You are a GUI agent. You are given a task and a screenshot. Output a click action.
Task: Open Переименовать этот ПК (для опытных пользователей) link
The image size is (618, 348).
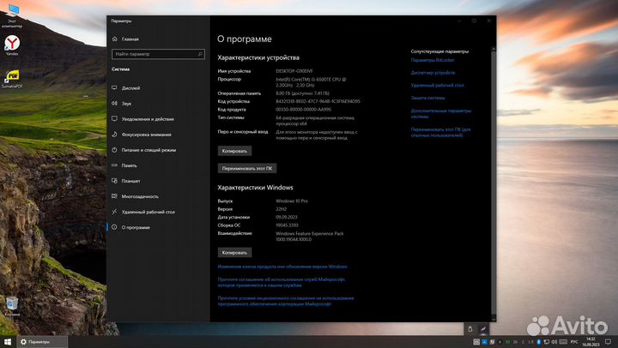point(440,132)
